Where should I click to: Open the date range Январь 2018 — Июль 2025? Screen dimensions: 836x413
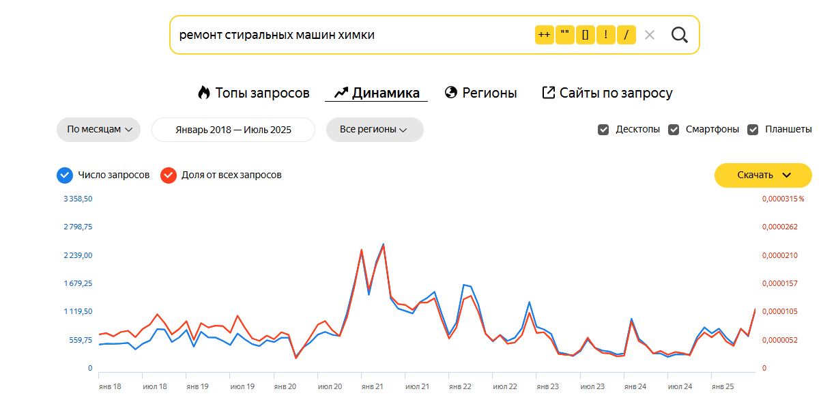click(233, 130)
